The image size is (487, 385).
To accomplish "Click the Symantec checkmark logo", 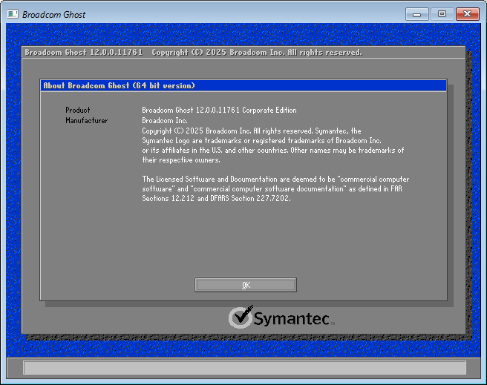I will pos(241,317).
